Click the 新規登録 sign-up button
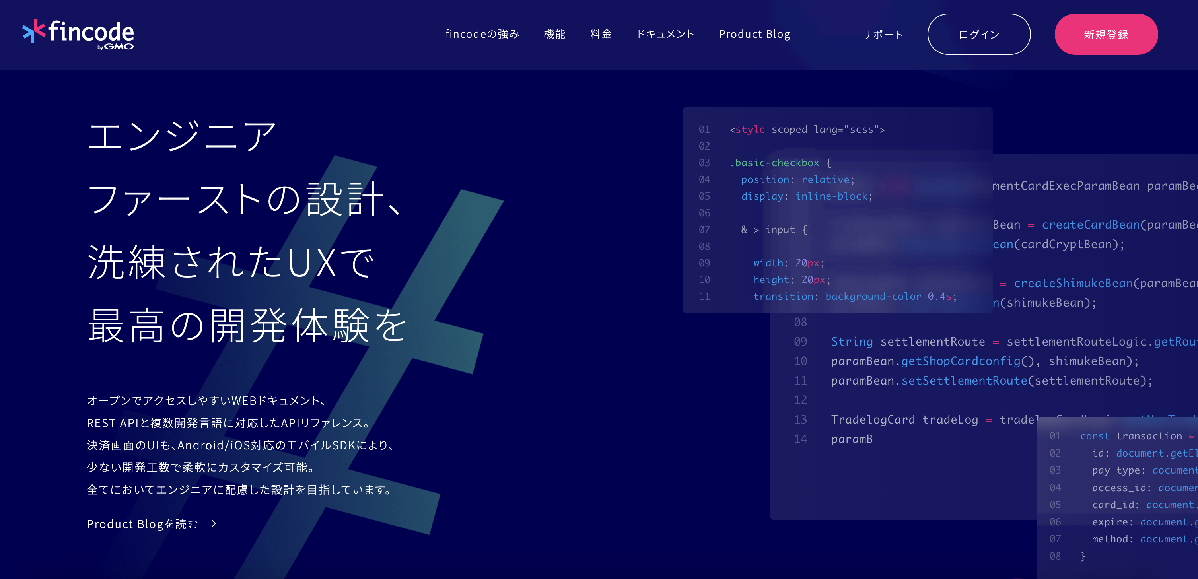The width and height of the screenshot is (1198, 579). click(x=1106, y=35)
